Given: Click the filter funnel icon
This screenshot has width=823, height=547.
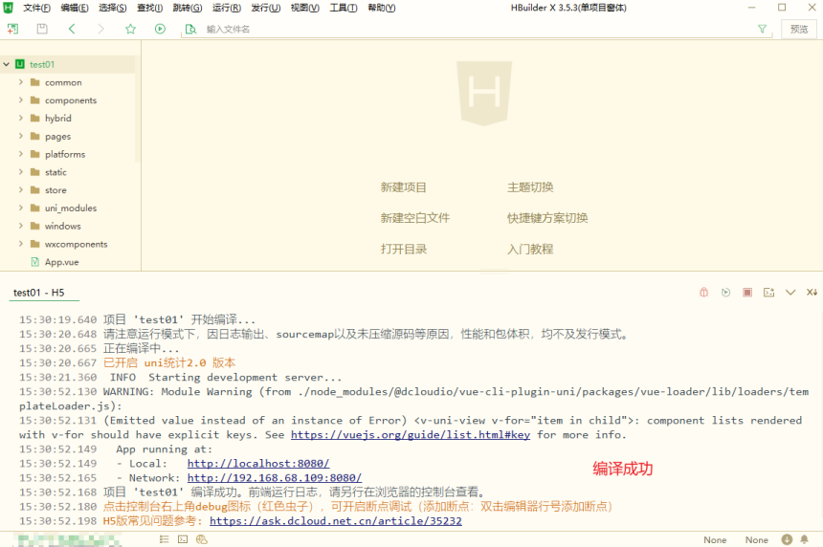Looking at the screenshot, I should coord(762,29).
